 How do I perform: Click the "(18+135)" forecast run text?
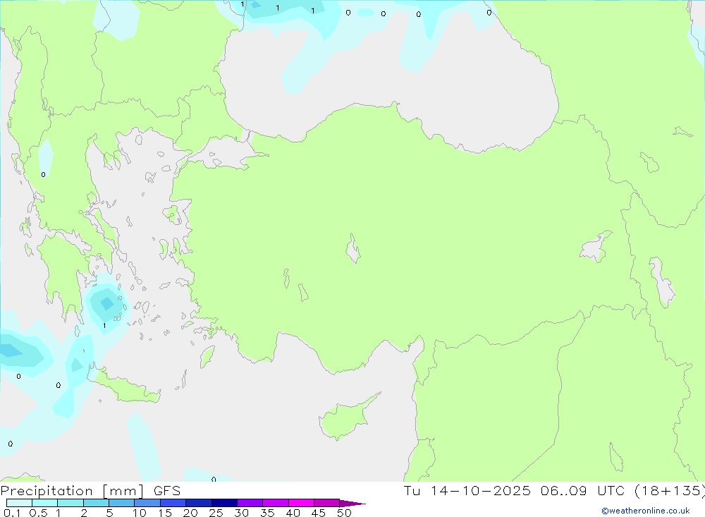click(670, 490)
